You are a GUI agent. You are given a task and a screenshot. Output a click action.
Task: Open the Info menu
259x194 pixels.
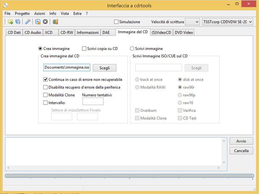pos(53,14)
